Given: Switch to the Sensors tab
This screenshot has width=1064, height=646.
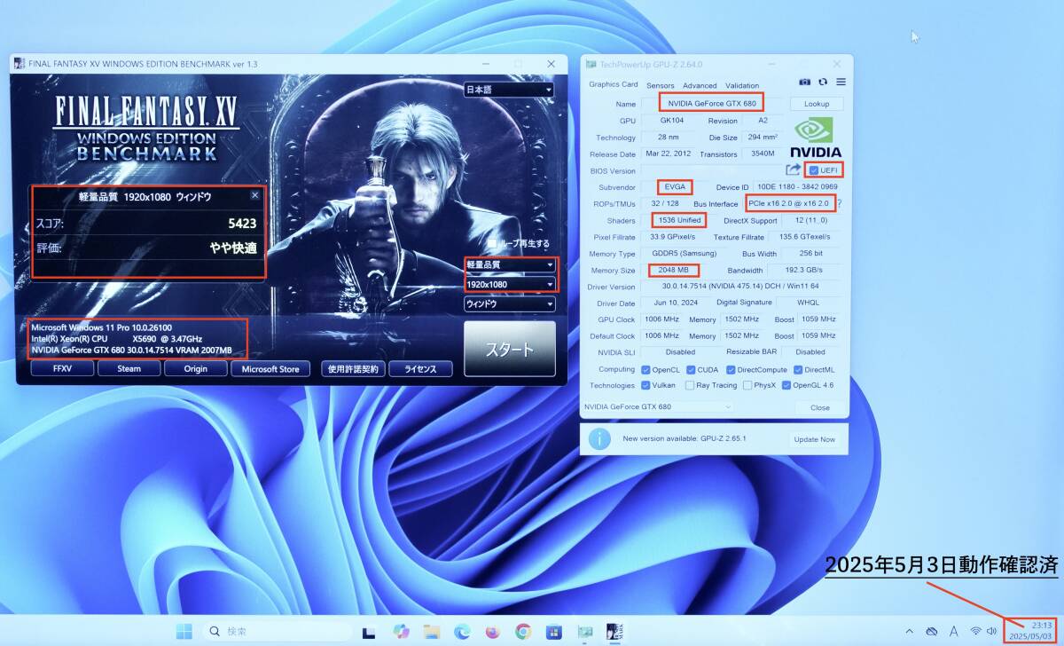Looking at the screenshot, I should [x=660, y=85].
